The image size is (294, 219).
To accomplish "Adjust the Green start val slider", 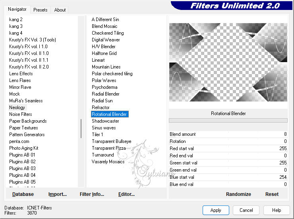I will 228,163.
